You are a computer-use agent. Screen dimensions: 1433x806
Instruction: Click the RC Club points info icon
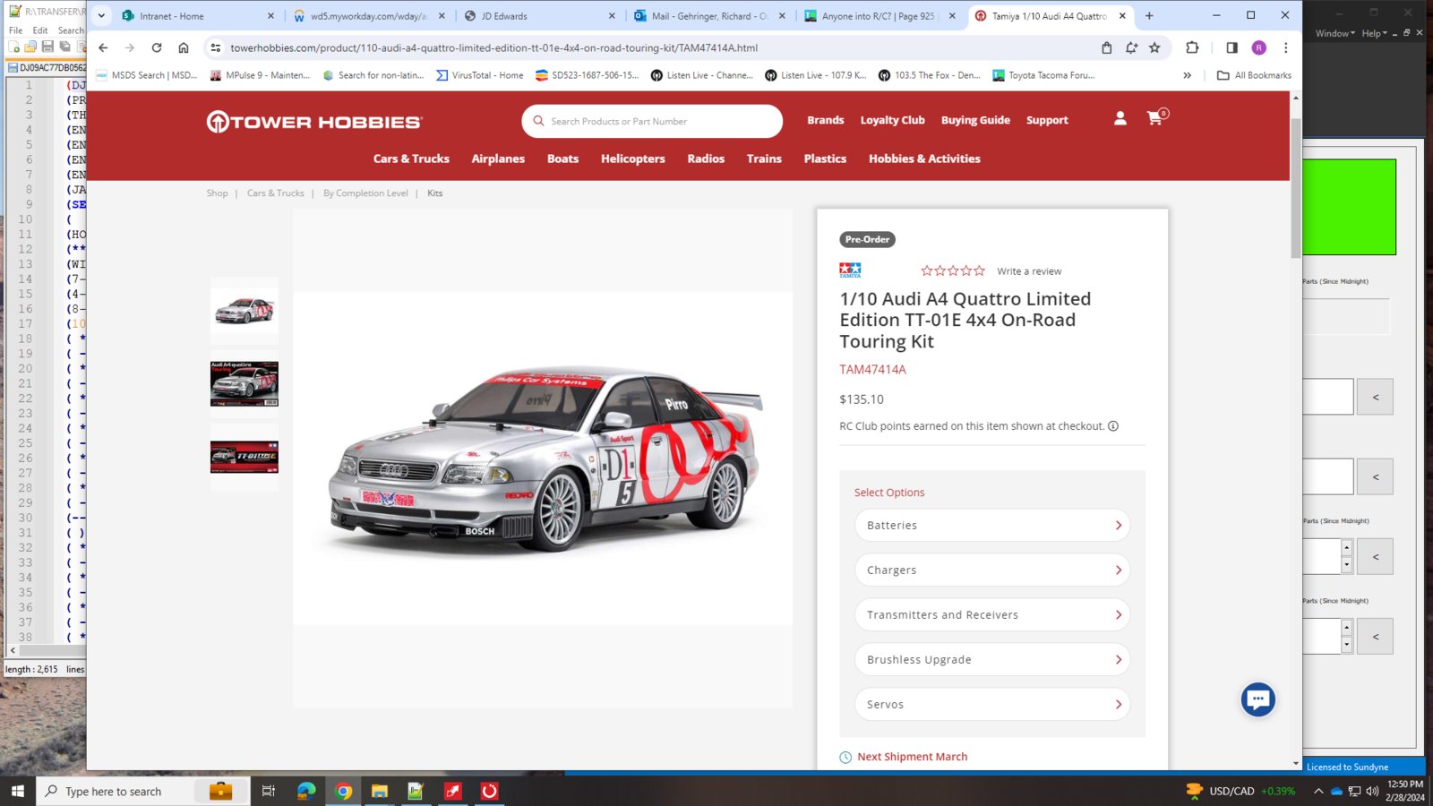pos(1113,426)
